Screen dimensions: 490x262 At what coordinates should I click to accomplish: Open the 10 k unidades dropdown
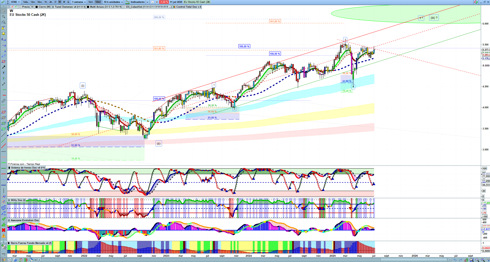pos(113,2)
